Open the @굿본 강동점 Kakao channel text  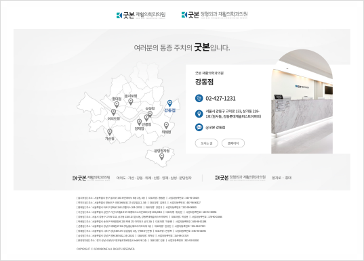(216, 127)
